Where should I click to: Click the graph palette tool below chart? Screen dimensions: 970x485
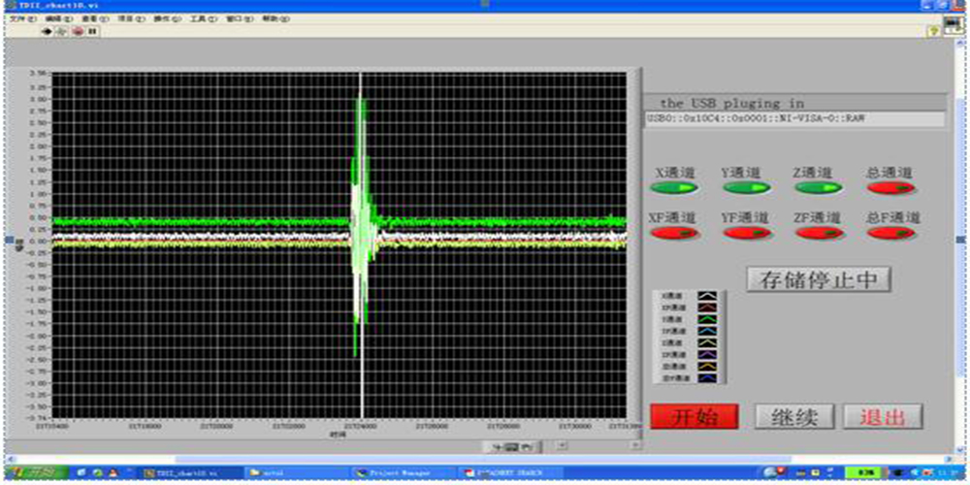click(513, 447)
